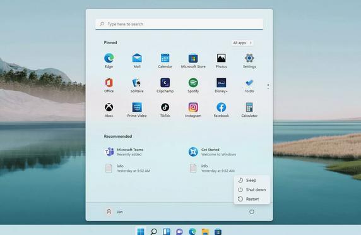Open the Mail app

(137, 61)
